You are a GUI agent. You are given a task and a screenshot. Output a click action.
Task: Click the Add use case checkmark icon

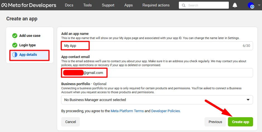click(x=15, y=36)
